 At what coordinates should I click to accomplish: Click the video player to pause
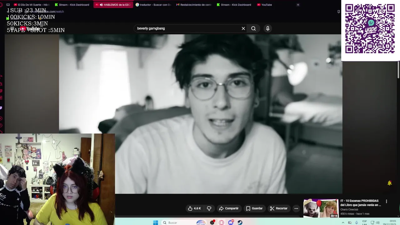[x=201, y=114]
